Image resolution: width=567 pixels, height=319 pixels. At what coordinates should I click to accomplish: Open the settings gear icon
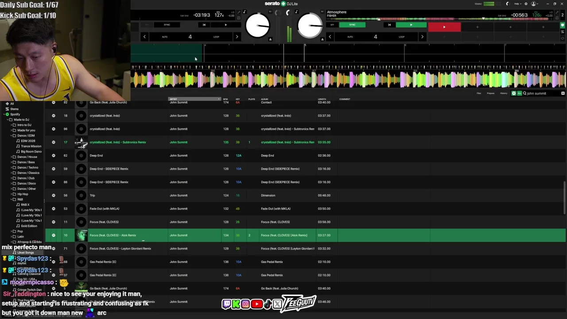pos(526,4)
